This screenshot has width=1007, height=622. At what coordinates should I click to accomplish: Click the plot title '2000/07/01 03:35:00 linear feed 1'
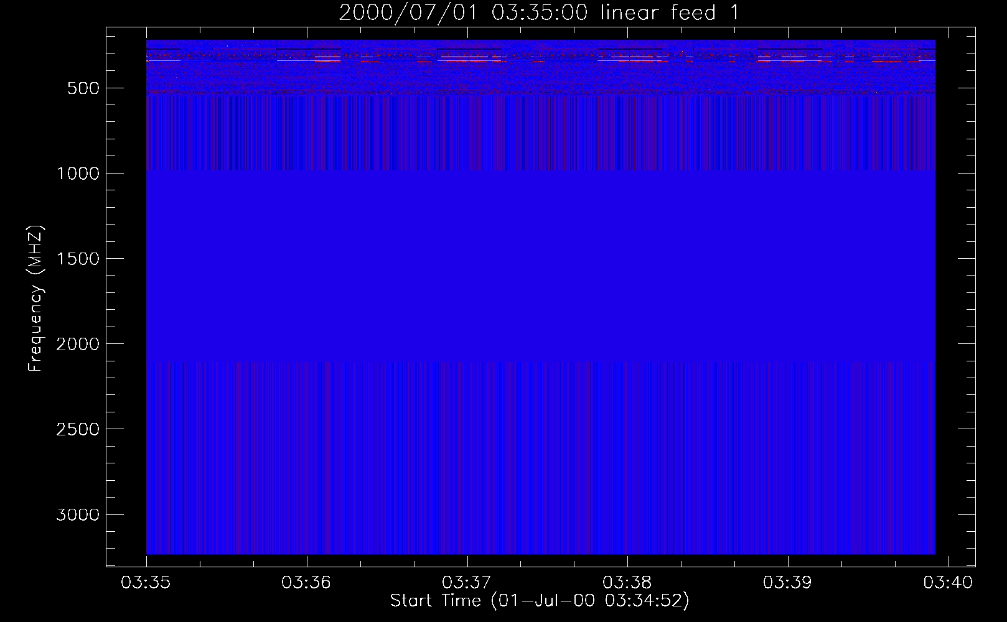(540, 12)
